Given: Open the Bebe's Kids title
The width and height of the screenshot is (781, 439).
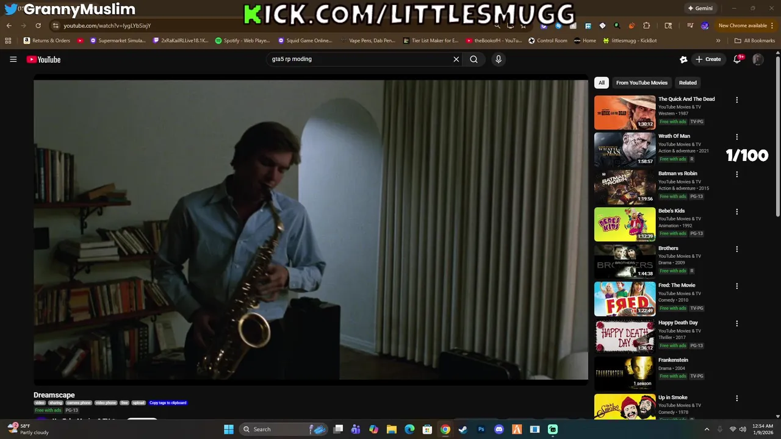Looking at the screenshot, I should click(671, 211).
